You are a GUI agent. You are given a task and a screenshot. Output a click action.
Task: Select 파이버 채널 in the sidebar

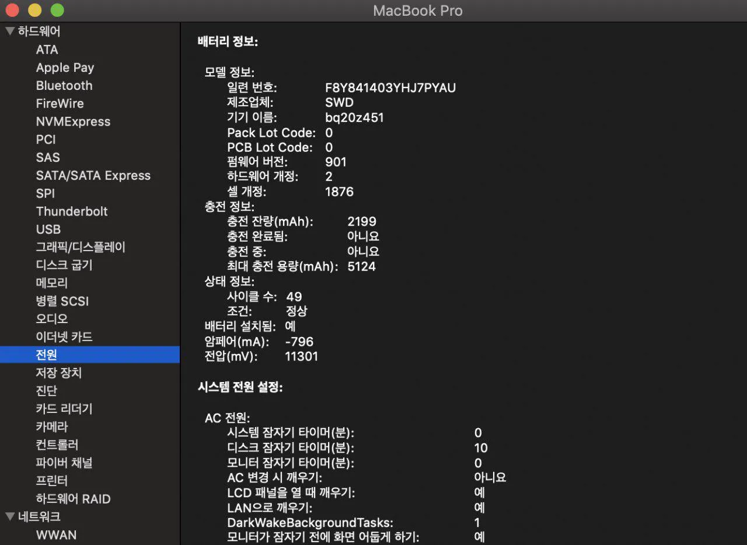(x=64, y=463)
